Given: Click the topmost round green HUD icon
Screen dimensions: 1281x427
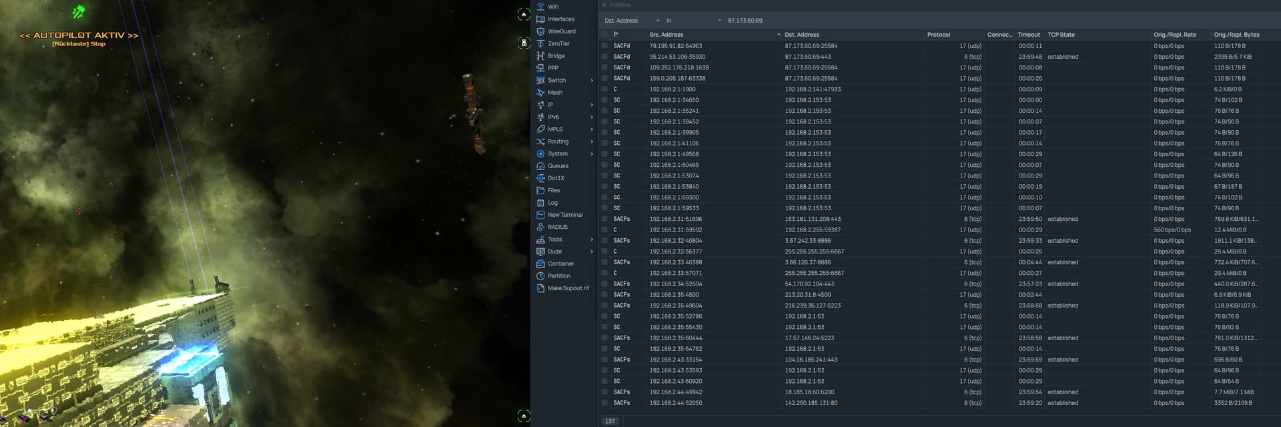Looking at the screenshot, I should pos(524,14).
